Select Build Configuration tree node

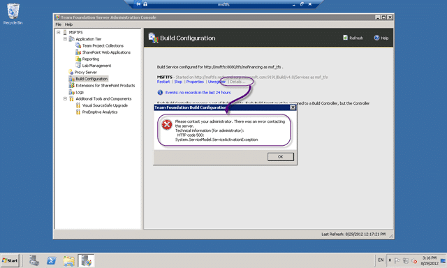point(91,79)
